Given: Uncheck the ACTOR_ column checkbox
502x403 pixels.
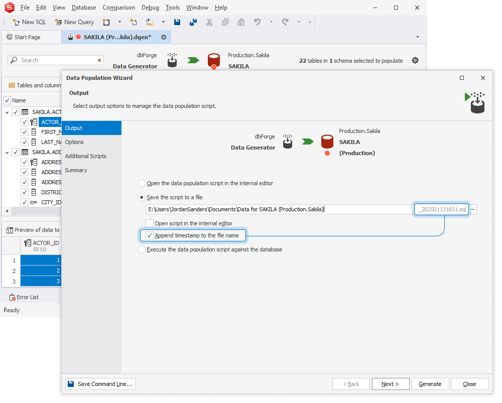Looking at the screenshot, I should [24, 122].
